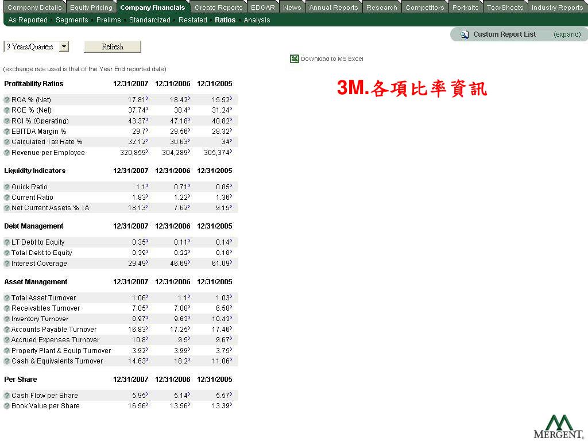Click help icon beside Total Debt to Equity
This screenshot has width=588, height=441.
(x=7, y=253)
